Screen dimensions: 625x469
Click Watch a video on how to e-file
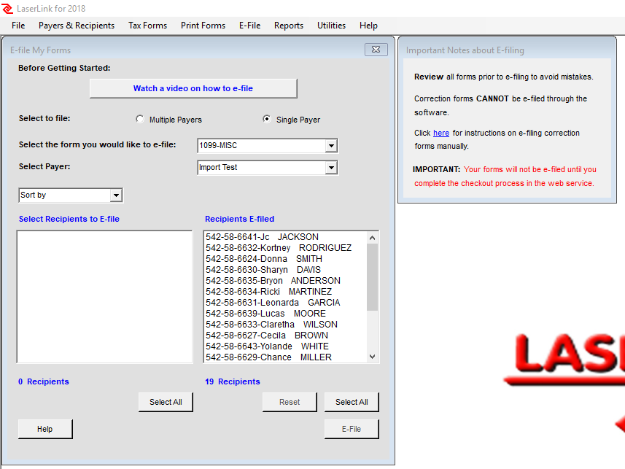pyautogui.click(x=193, y=88)
